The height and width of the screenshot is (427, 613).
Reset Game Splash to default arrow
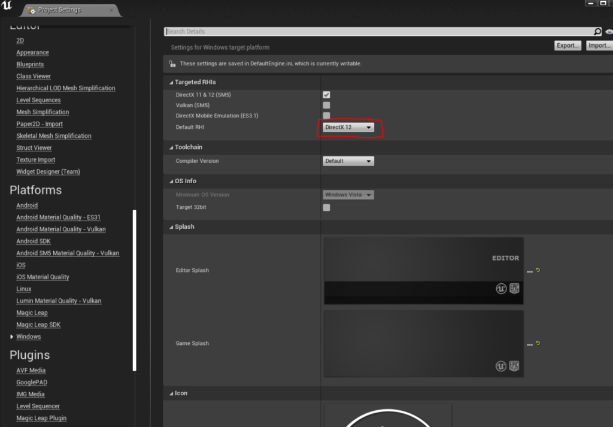pyautogui.click(x=538, y=343)
